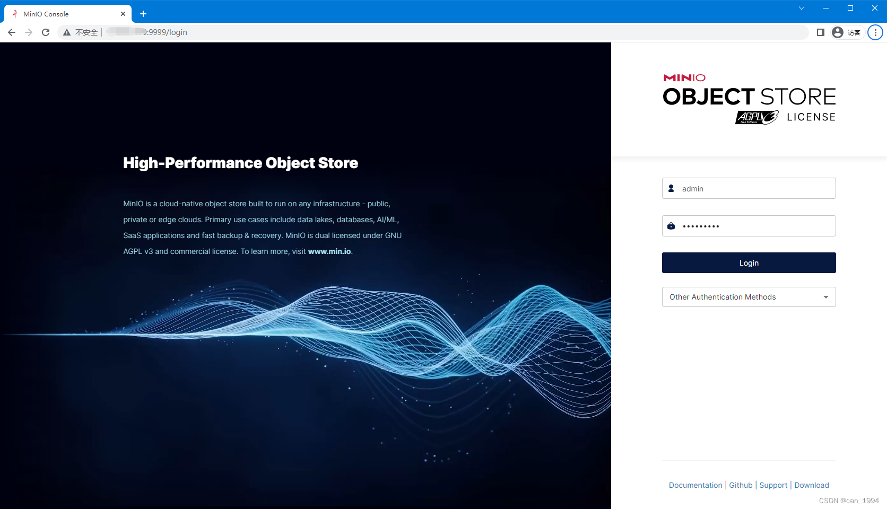The height and width of the screenshot is (509, 887).
Task: Open the browser side panel icon
Action: tap(821, 32)
